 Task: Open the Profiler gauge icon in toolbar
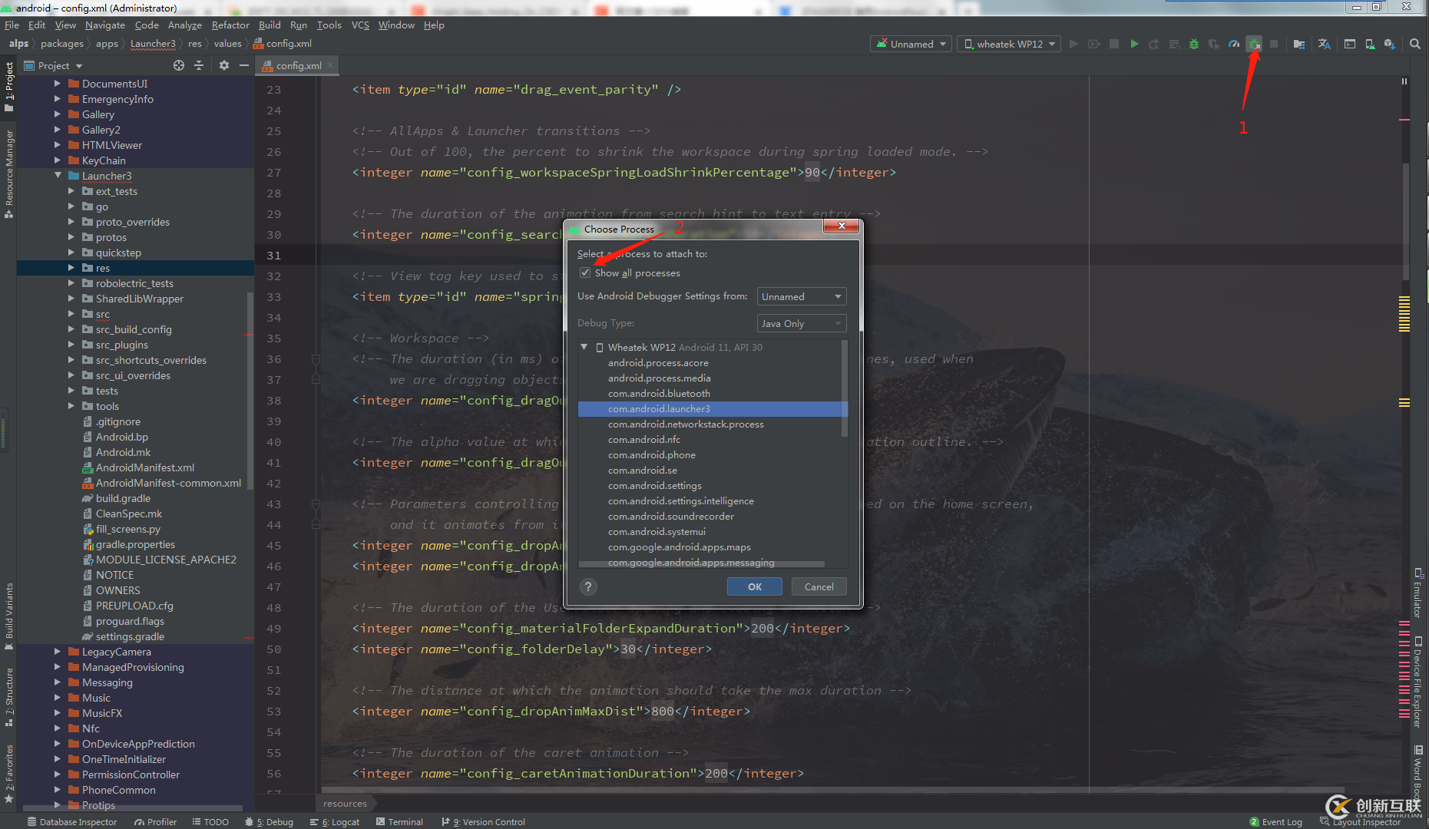(1234, 44)
